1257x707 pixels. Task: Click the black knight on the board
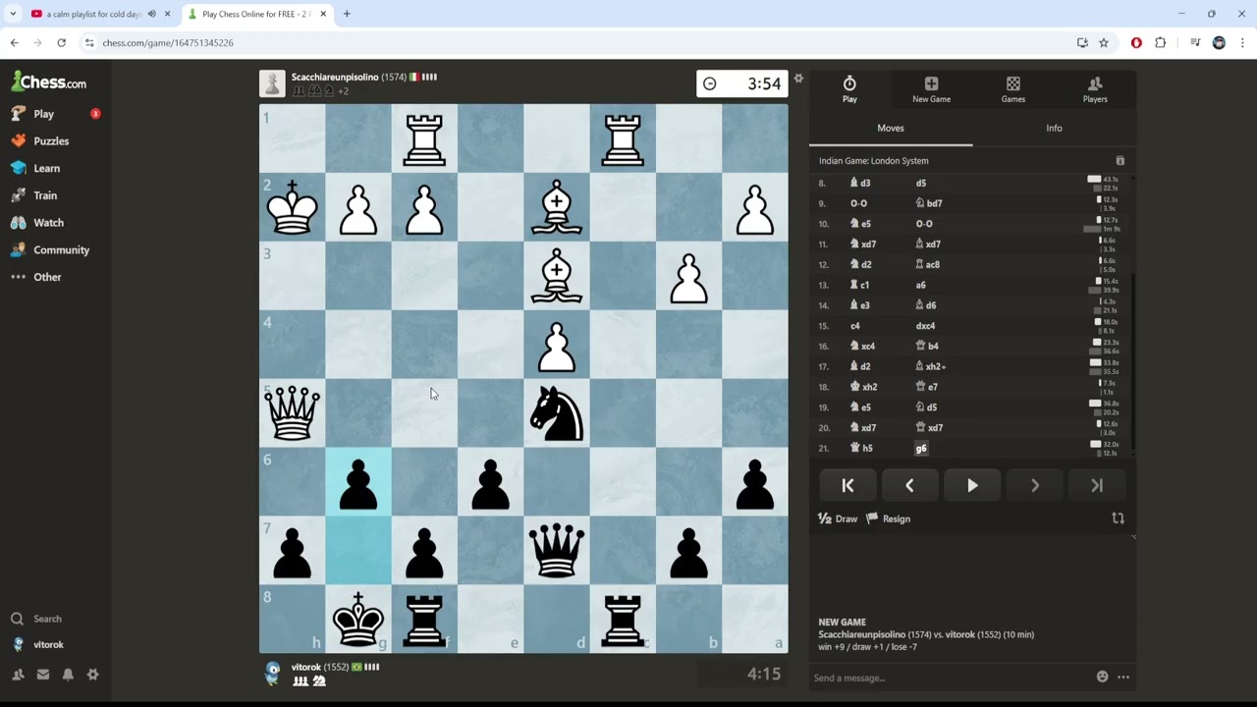[x=557, y=413]
